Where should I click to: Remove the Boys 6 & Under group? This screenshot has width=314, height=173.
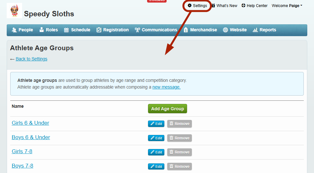point(179,138)
